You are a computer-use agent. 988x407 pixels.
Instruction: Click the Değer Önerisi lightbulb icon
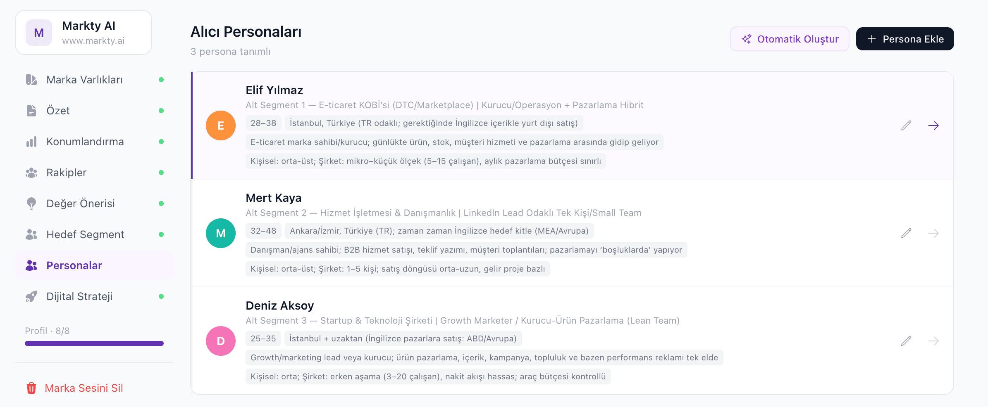click(31, 203)
